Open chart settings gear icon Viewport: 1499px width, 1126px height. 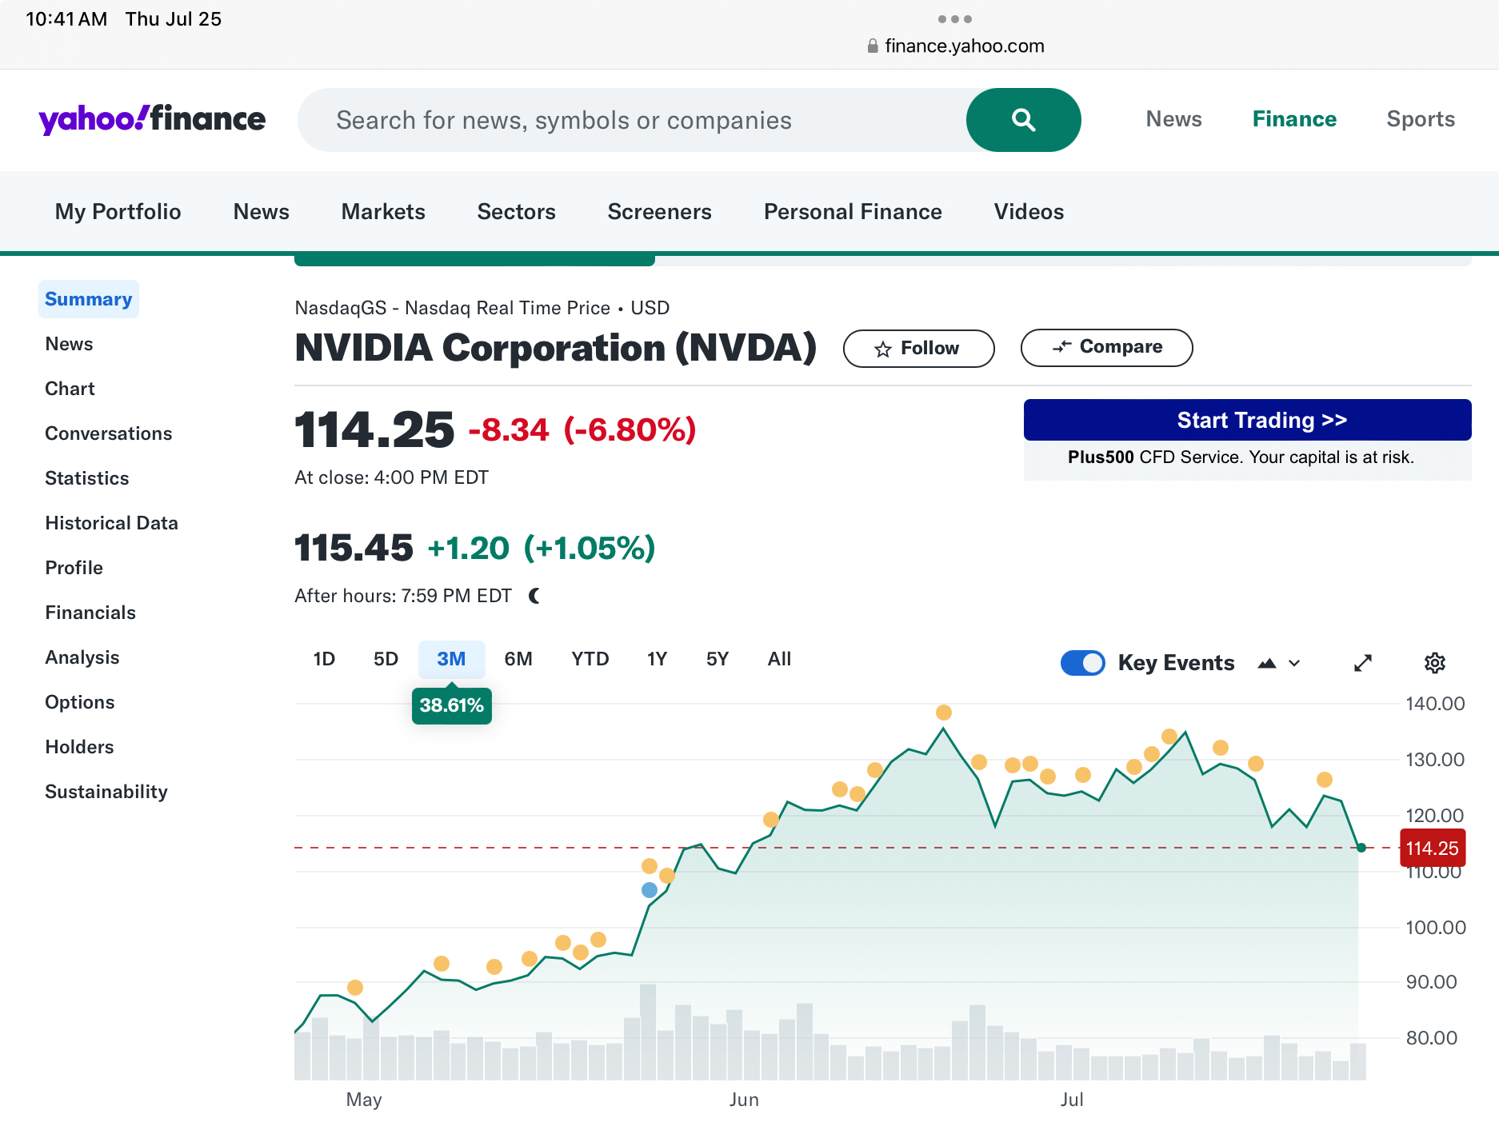[x=1434, y=663]
